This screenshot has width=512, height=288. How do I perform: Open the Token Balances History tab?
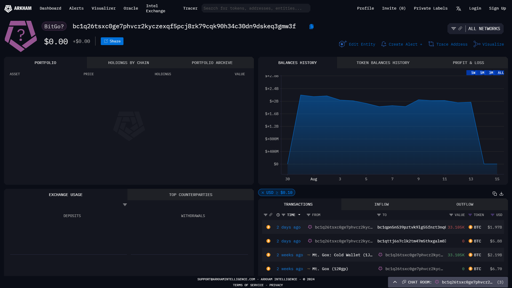383,63
